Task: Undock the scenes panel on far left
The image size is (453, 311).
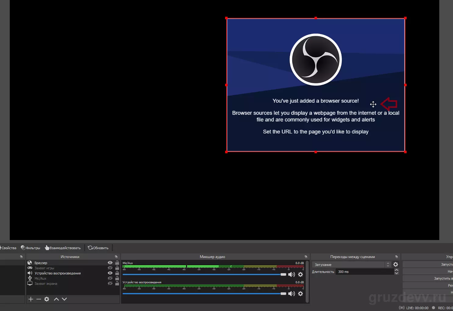Action: (x=21, y=257)
